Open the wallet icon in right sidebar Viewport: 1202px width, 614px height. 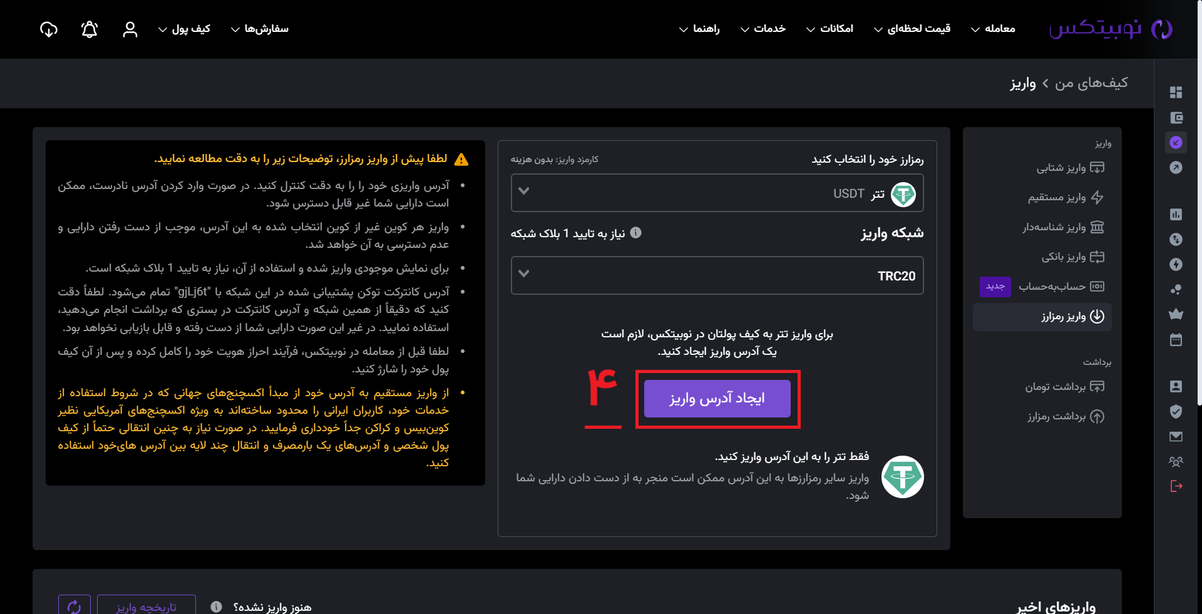(x=1176, y=118)
